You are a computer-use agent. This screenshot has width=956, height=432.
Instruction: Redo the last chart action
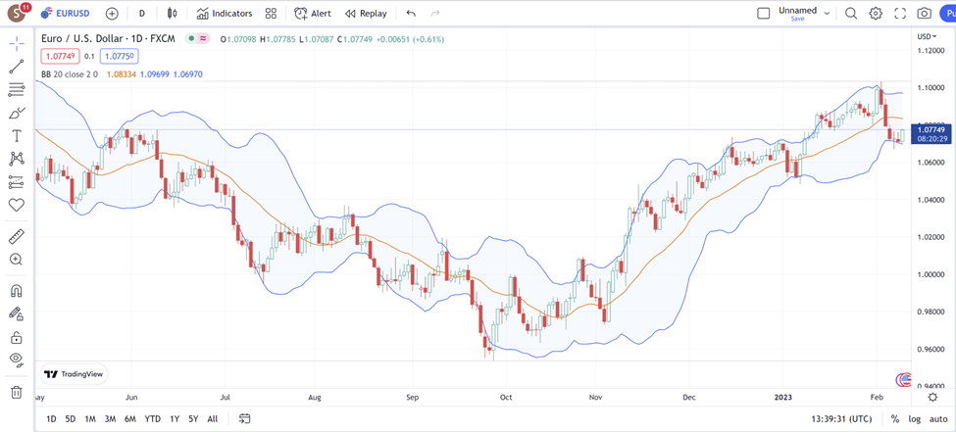pyautogui.click(x=434, y=13)
